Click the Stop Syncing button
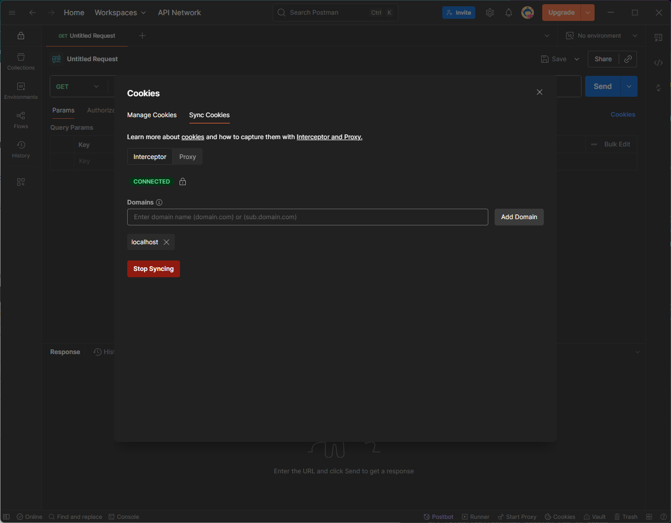671x523 pixels. 153,269
